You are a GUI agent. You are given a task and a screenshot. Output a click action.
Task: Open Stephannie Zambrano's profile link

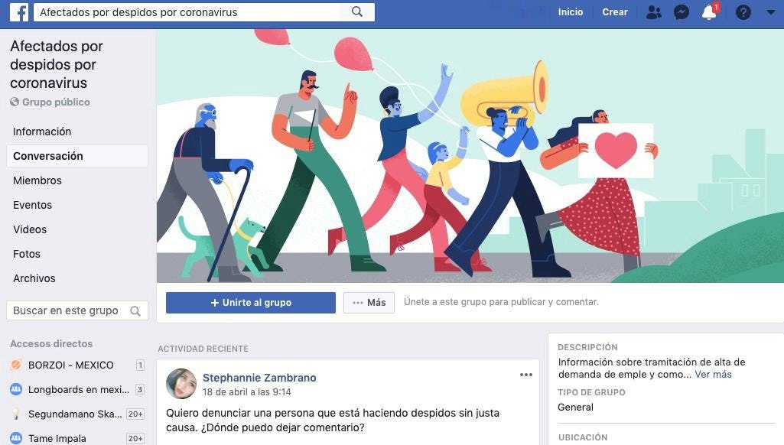point(259,378)
